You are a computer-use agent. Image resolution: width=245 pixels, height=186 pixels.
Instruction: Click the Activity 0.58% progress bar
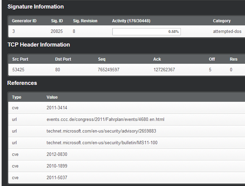[x=146, y=32]
